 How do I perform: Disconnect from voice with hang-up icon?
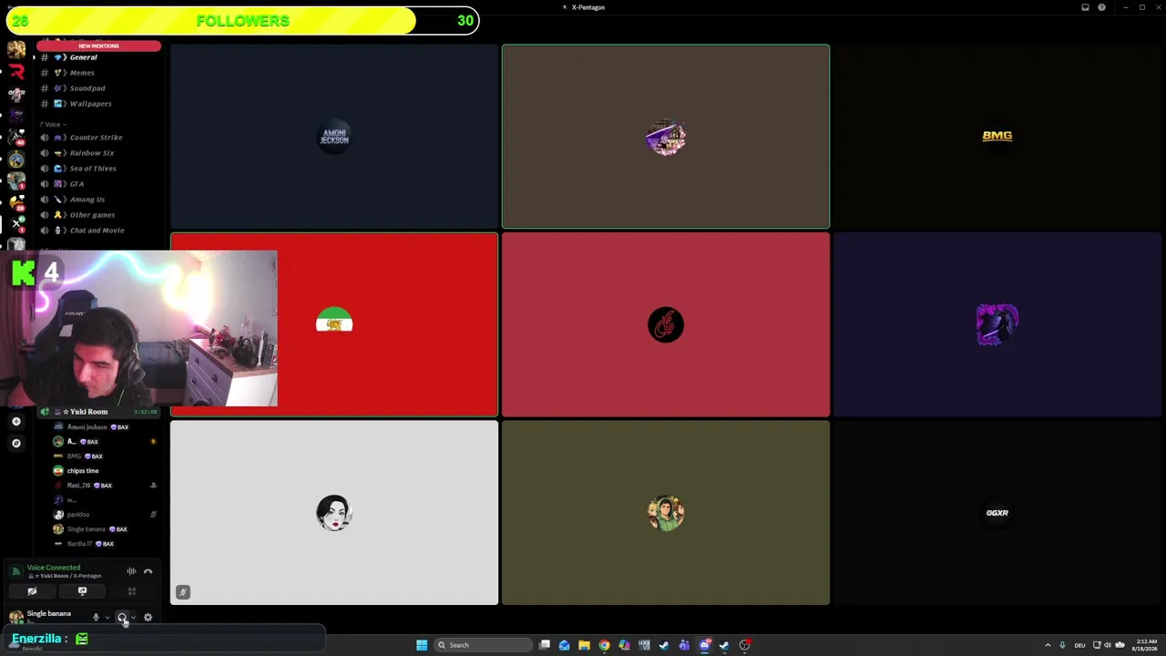pyautogui.click(x=148, y=571)
